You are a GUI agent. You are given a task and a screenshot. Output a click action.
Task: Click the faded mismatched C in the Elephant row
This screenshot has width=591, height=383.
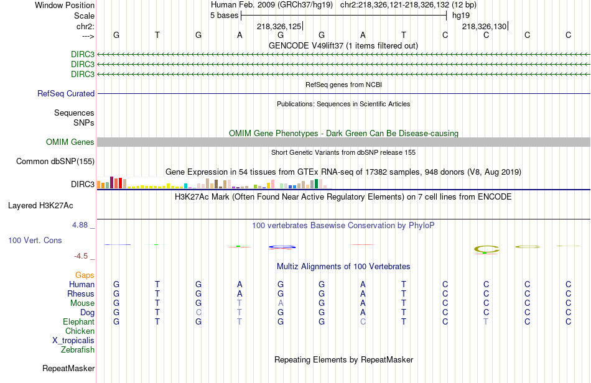click(363, 322)
